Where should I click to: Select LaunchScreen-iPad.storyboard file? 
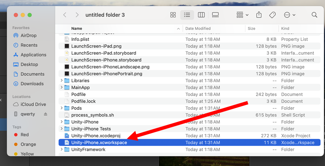(x=190, y=53)
